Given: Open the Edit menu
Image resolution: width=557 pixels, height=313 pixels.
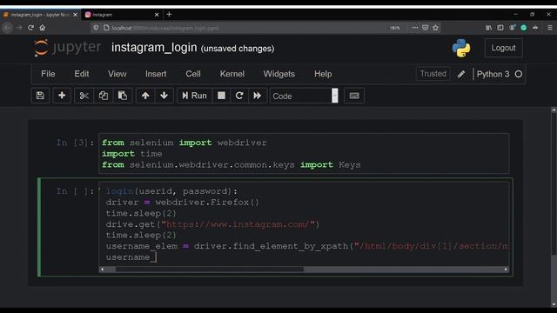Looking at the screenshot, I should (x=81, y=74).
